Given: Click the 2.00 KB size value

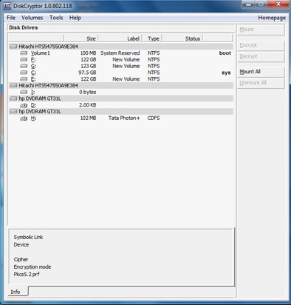Looking at the screenshot, I should pos(87,105).
